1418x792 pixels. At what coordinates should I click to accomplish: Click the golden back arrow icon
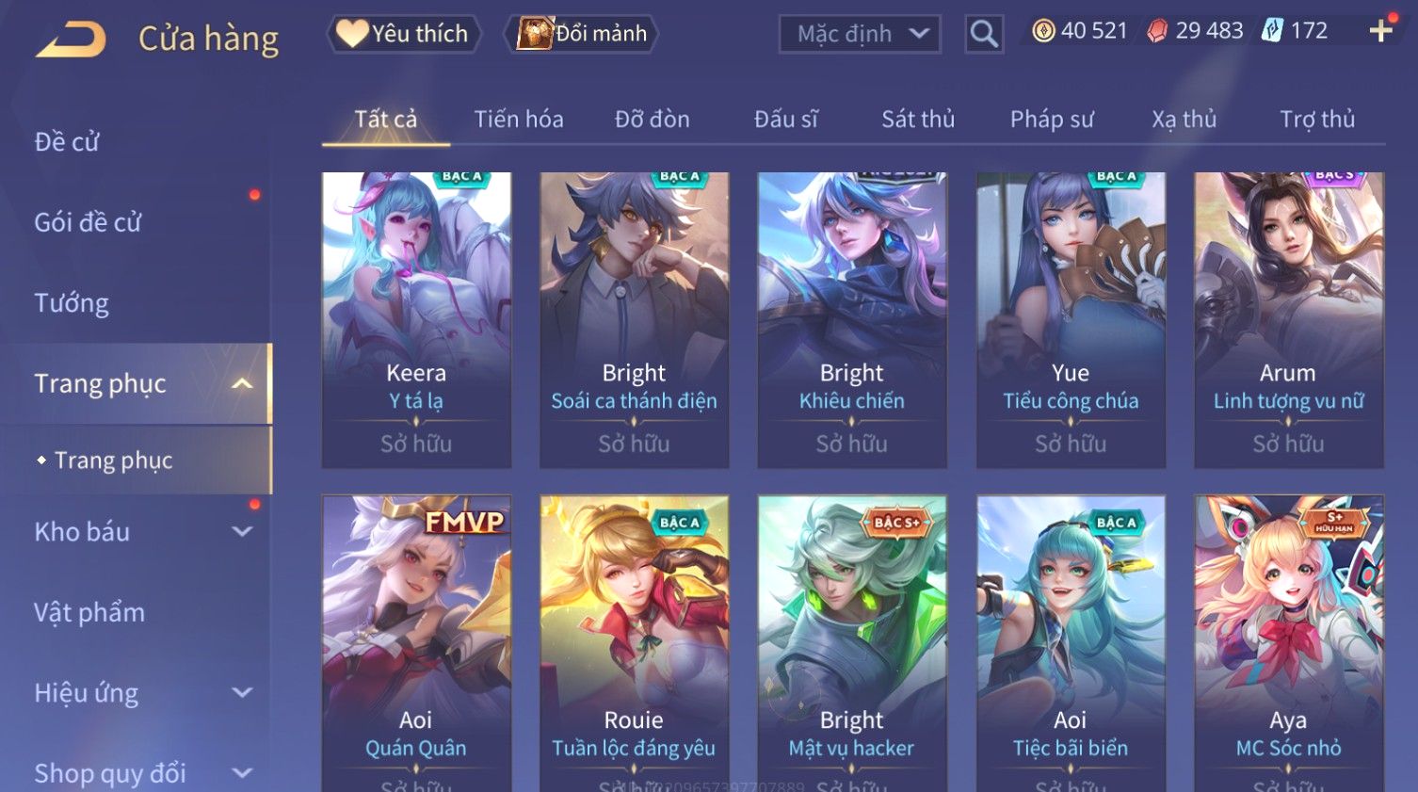click(71, 40)
